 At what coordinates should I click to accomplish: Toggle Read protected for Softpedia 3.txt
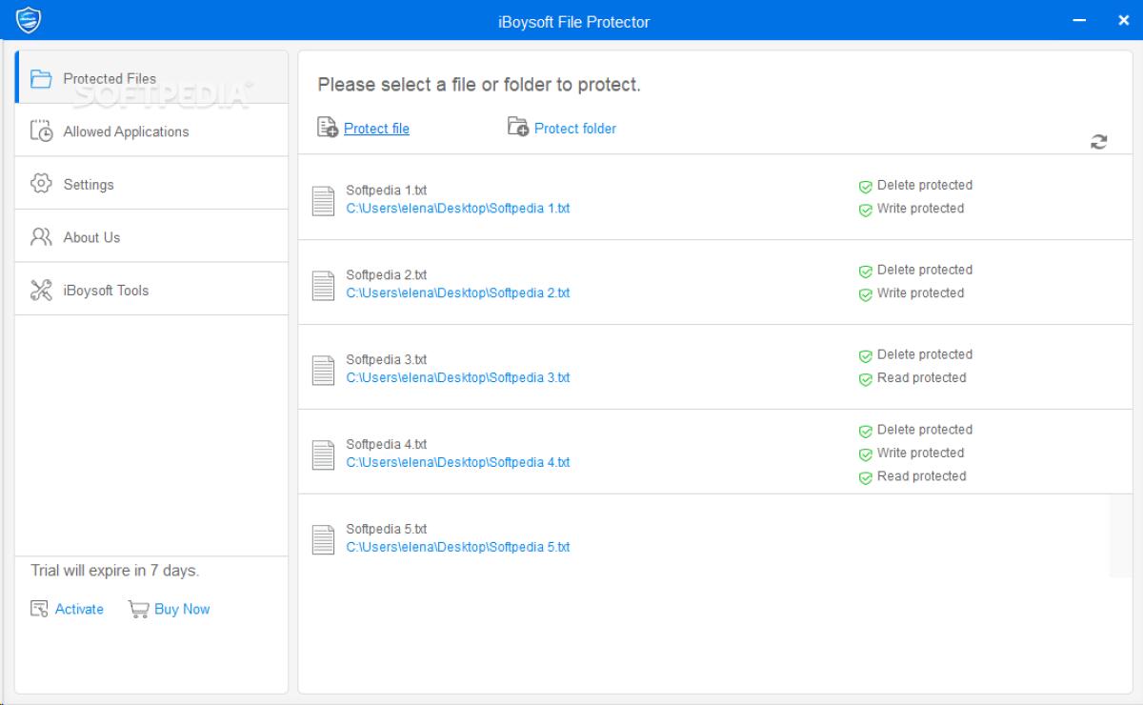pos(865,378)
